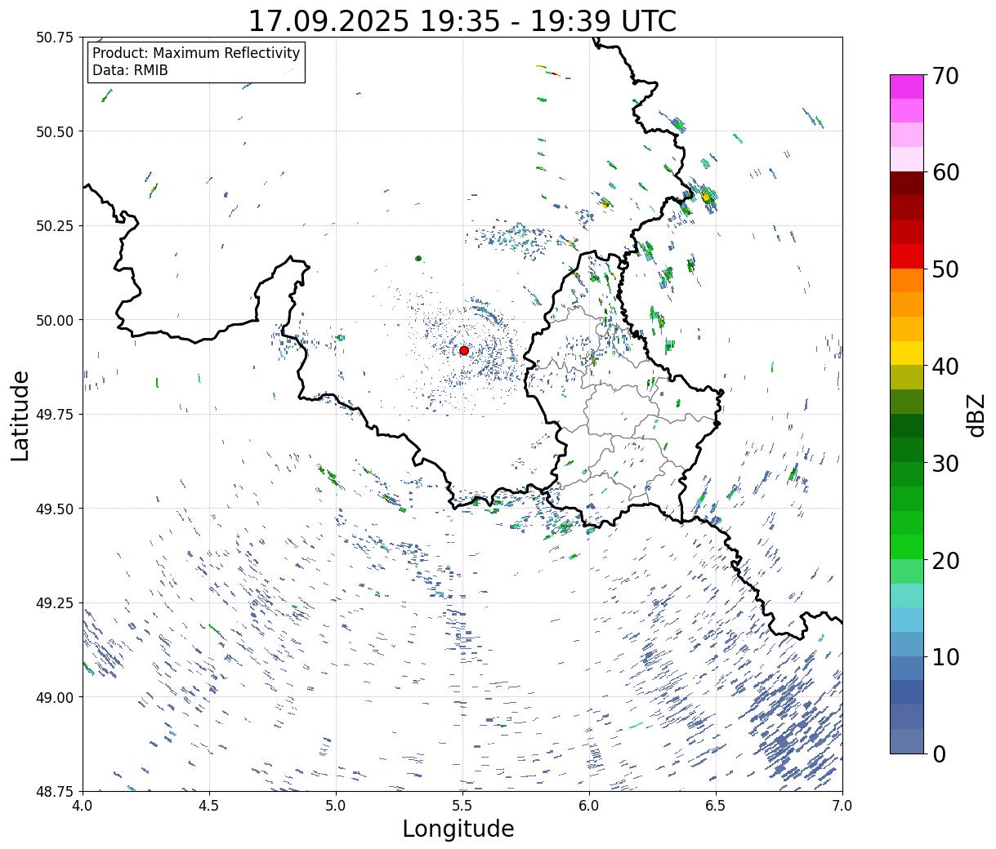Click the longitude tick label 4.5

(209, 805)
